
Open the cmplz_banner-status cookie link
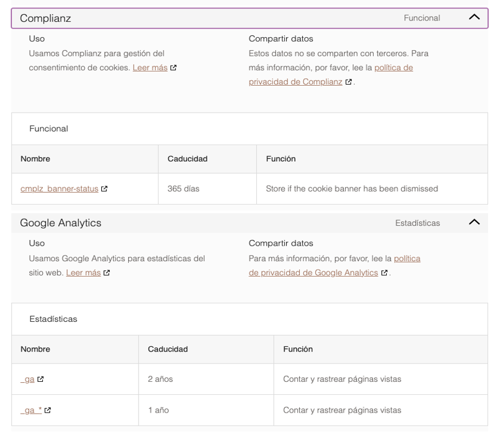tap(60, 189)
